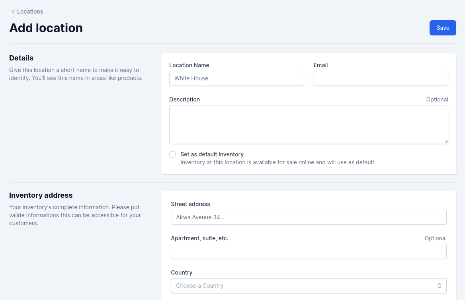
Task: Enable Set as default inventory checkbox
Action: coord(172,154)
